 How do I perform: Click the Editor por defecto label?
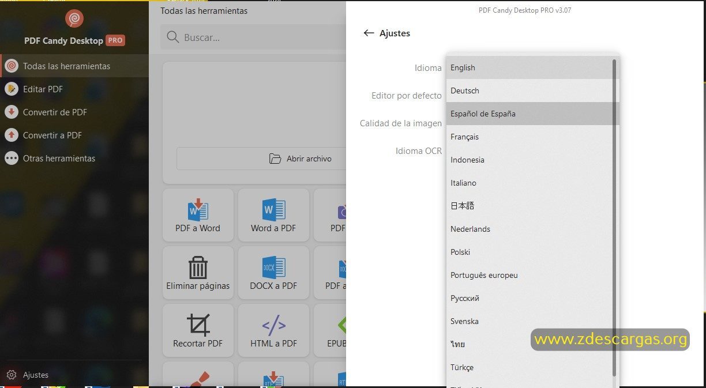[x=407, y=96]
